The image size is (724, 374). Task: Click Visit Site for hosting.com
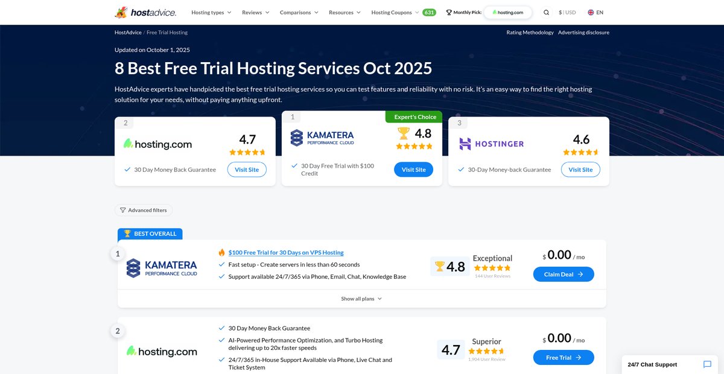click(247, 170)
